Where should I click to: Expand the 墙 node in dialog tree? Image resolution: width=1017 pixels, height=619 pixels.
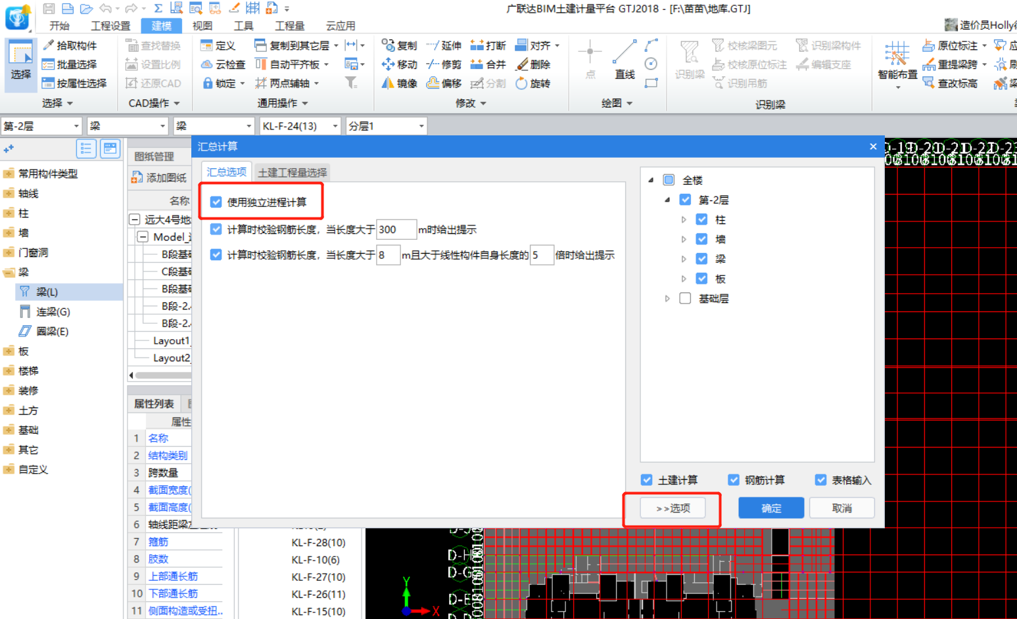684,239
